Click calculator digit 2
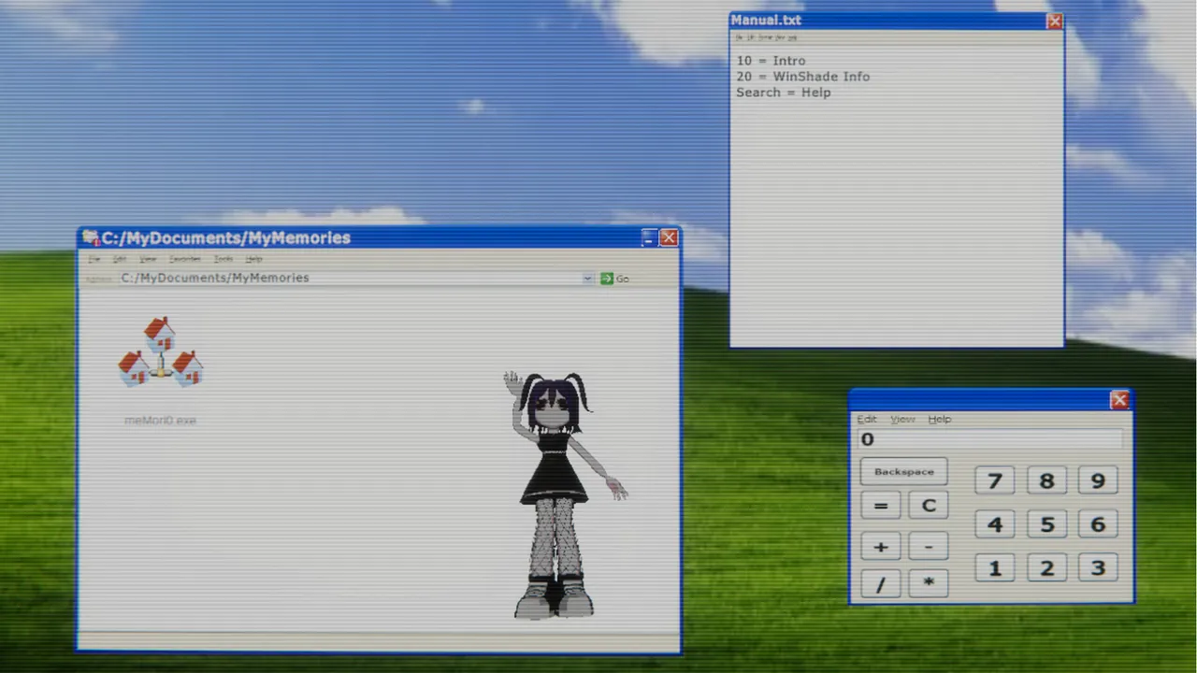This screenshot has height=673, width=1197. pos(1046,567)
